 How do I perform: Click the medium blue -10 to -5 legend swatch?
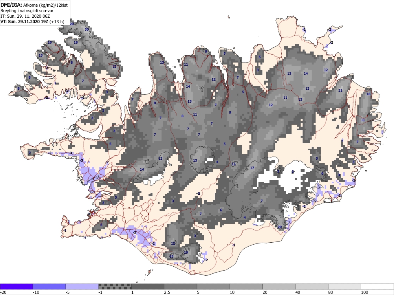tap(49, 286)
